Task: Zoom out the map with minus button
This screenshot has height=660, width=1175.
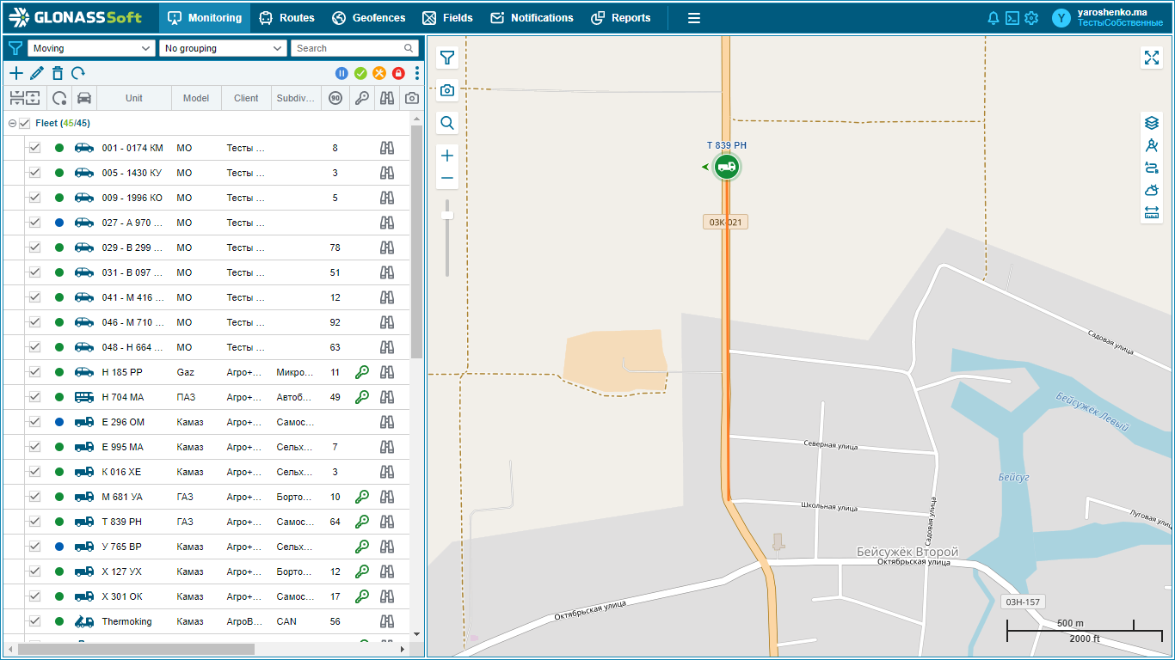Action: pyautogui.click(x=447, y=179)
